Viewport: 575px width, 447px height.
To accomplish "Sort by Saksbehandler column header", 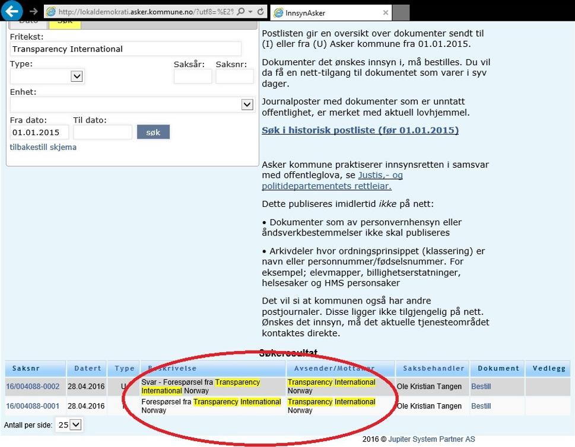I will (433, 368).
